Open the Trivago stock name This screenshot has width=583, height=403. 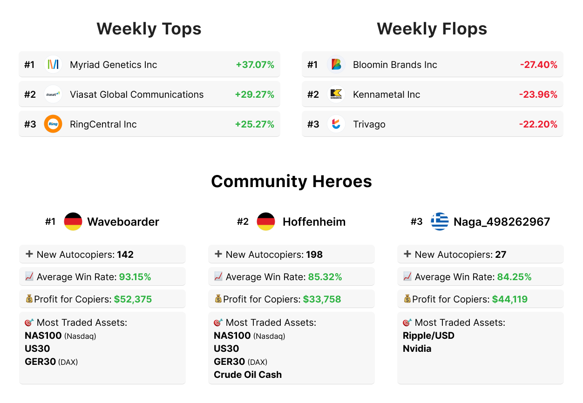[x=369, y=124]
